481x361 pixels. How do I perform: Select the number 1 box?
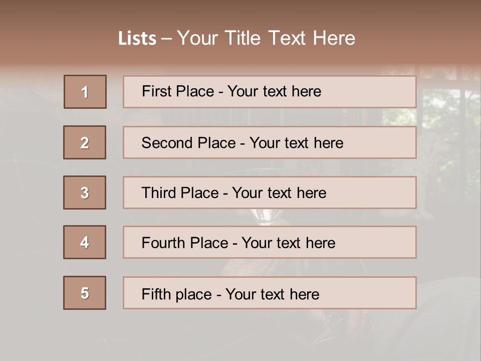coord(85,92)
